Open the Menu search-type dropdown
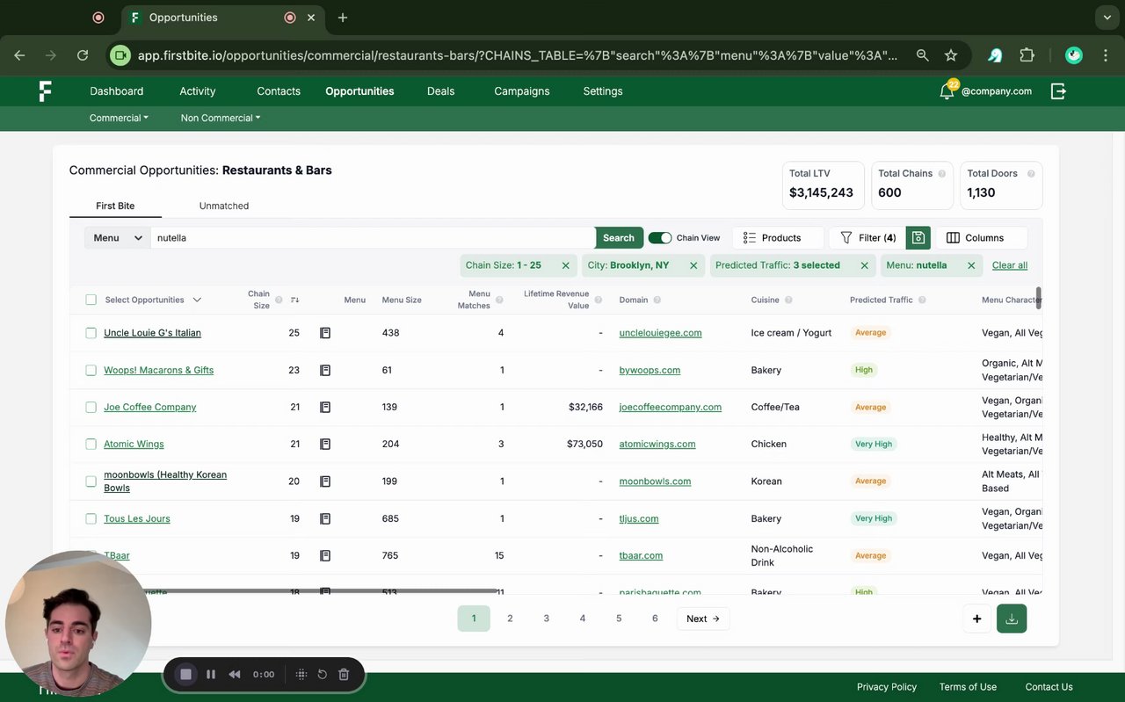Image resolution: width=1125 pixels, height=702 pixels. (118, 238)
